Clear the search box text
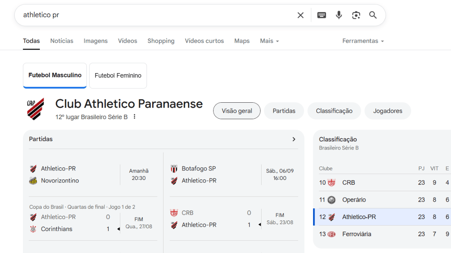 click(x=300, y=15)
